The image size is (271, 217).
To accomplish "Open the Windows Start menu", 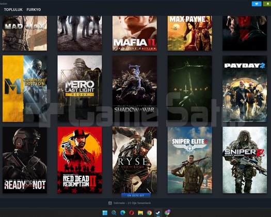I will (105, 213).
